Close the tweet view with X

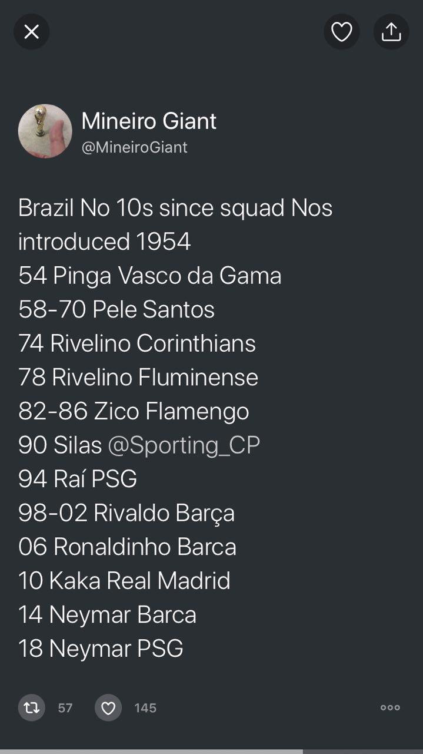(x=31, y=32)
